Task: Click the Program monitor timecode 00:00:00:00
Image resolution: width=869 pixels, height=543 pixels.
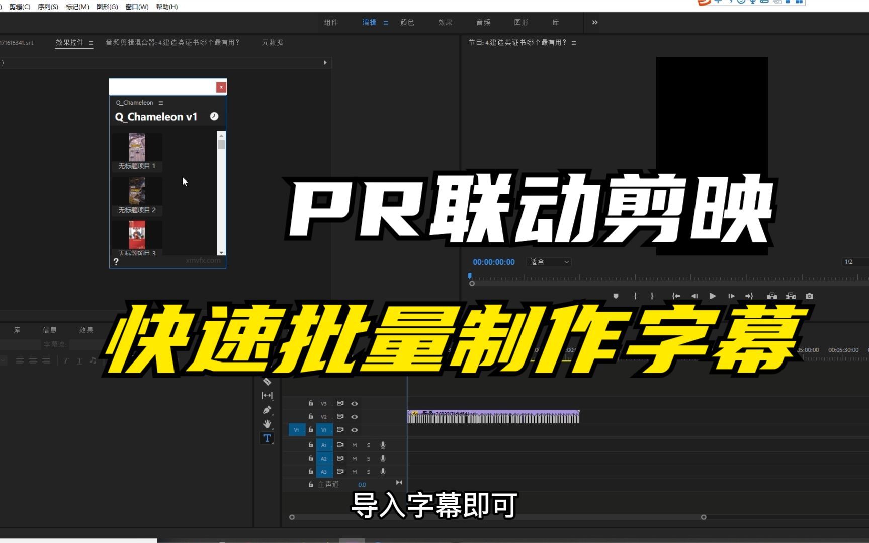Action: tap(494, 262)
